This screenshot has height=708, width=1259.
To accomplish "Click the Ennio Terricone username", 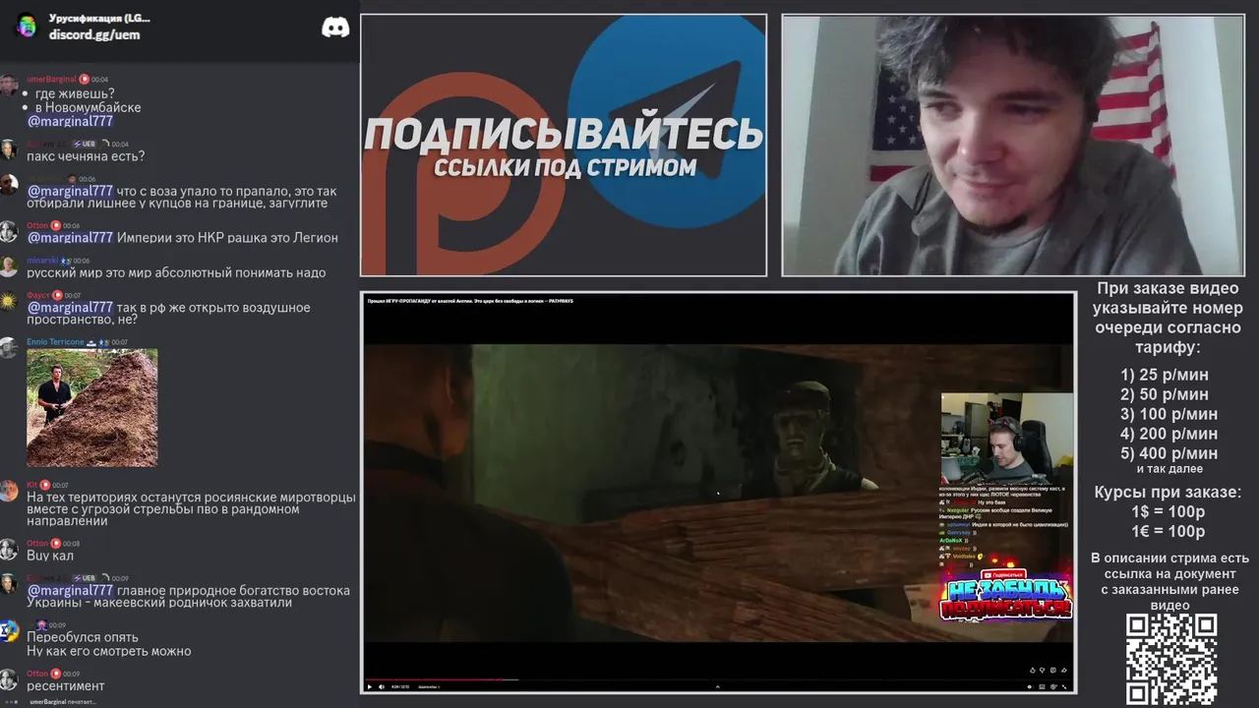I will pos(55,341).
